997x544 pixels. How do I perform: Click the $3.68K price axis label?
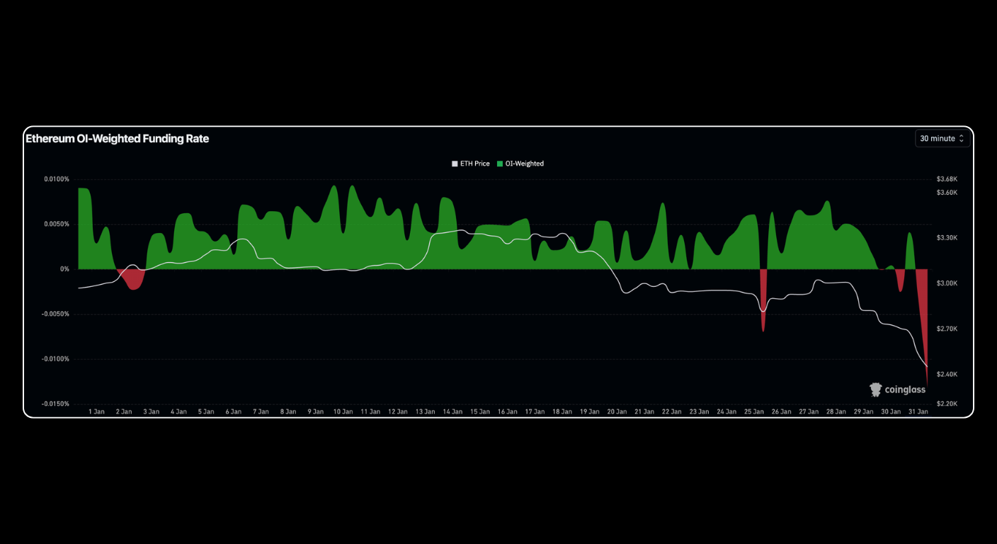tap(945, 178)
